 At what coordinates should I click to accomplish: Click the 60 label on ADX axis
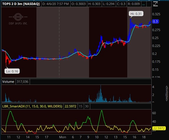pos(154,113)
